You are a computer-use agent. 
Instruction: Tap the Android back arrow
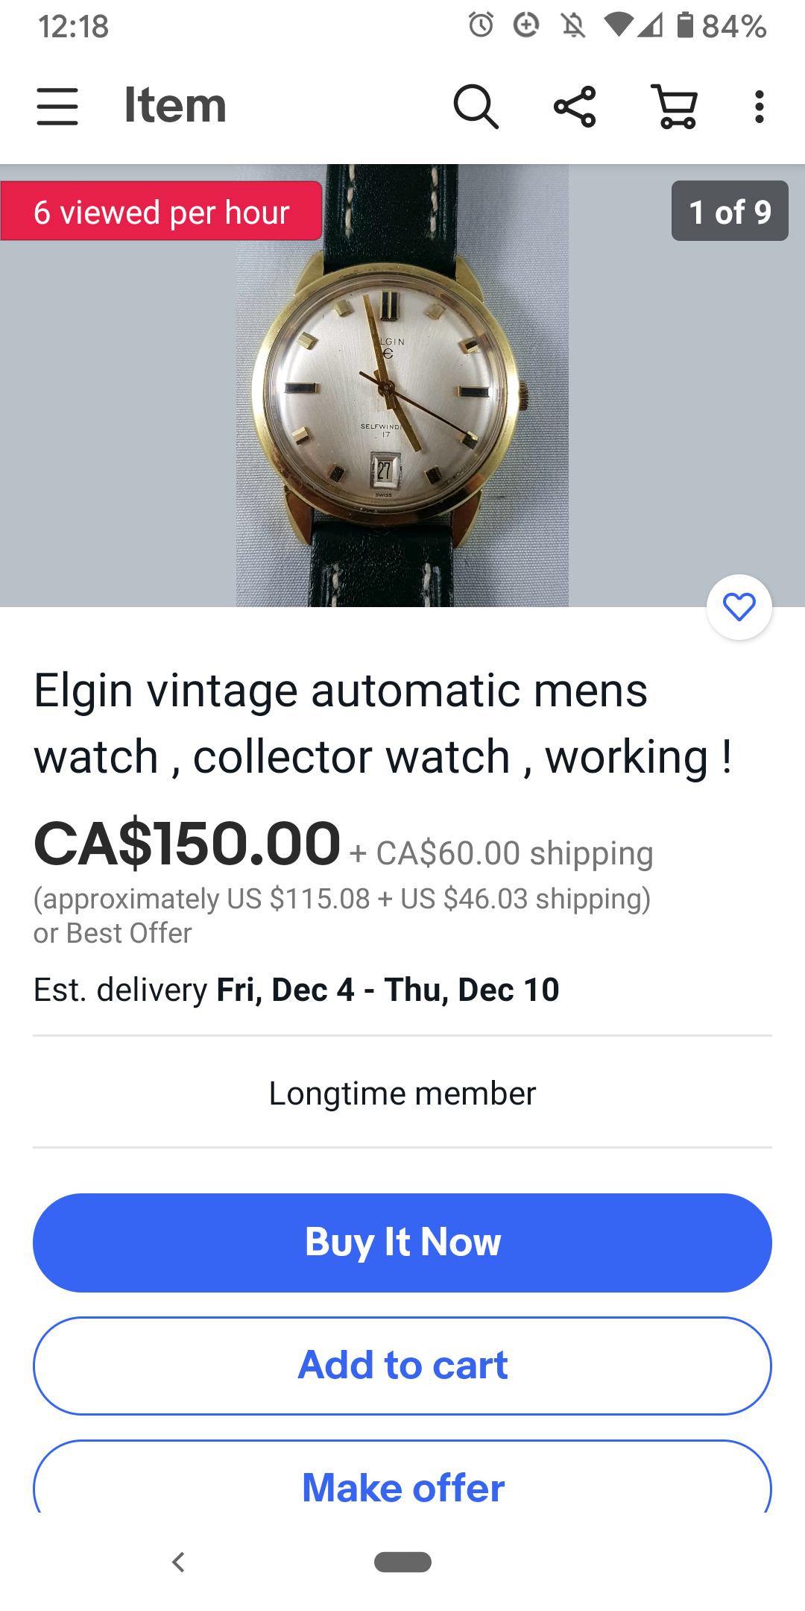(178, 1562)
